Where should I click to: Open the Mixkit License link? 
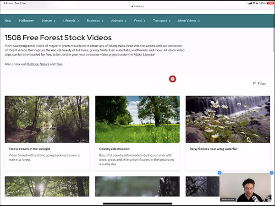coord(144,54)
